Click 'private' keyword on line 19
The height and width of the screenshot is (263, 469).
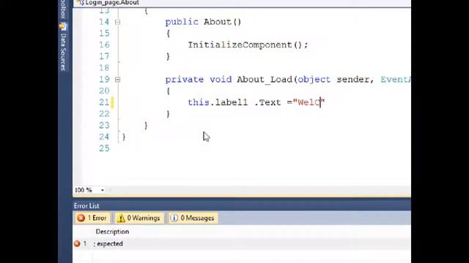pos(185,80)
